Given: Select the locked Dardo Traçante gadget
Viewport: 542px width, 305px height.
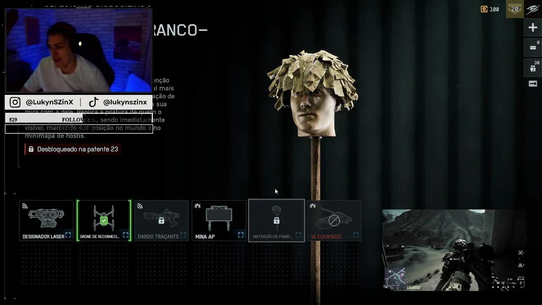Looking at the screenshot, I should [x=161, y=220].
